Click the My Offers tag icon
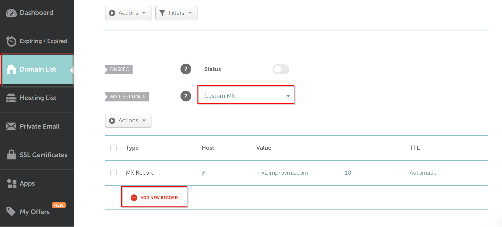502x227 pixels. coord(11,212)
